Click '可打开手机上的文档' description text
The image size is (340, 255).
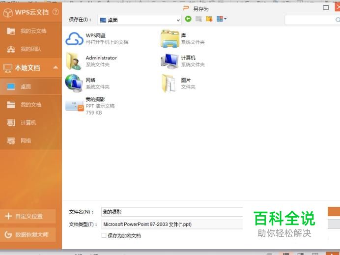coord(107,42)
